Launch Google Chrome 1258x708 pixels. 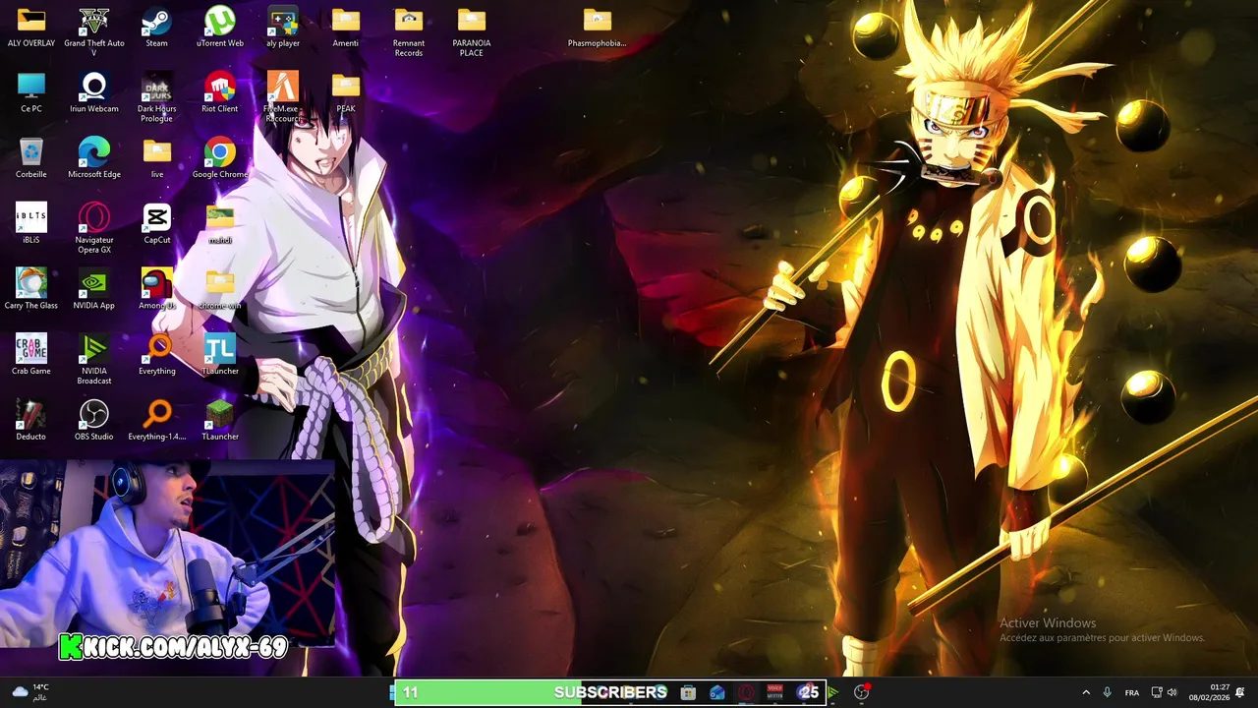pyautogui.click(x=220, y=158)
